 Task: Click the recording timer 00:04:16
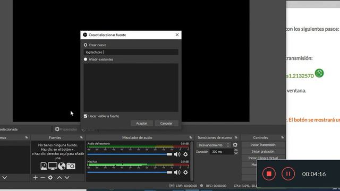(314, 174)
